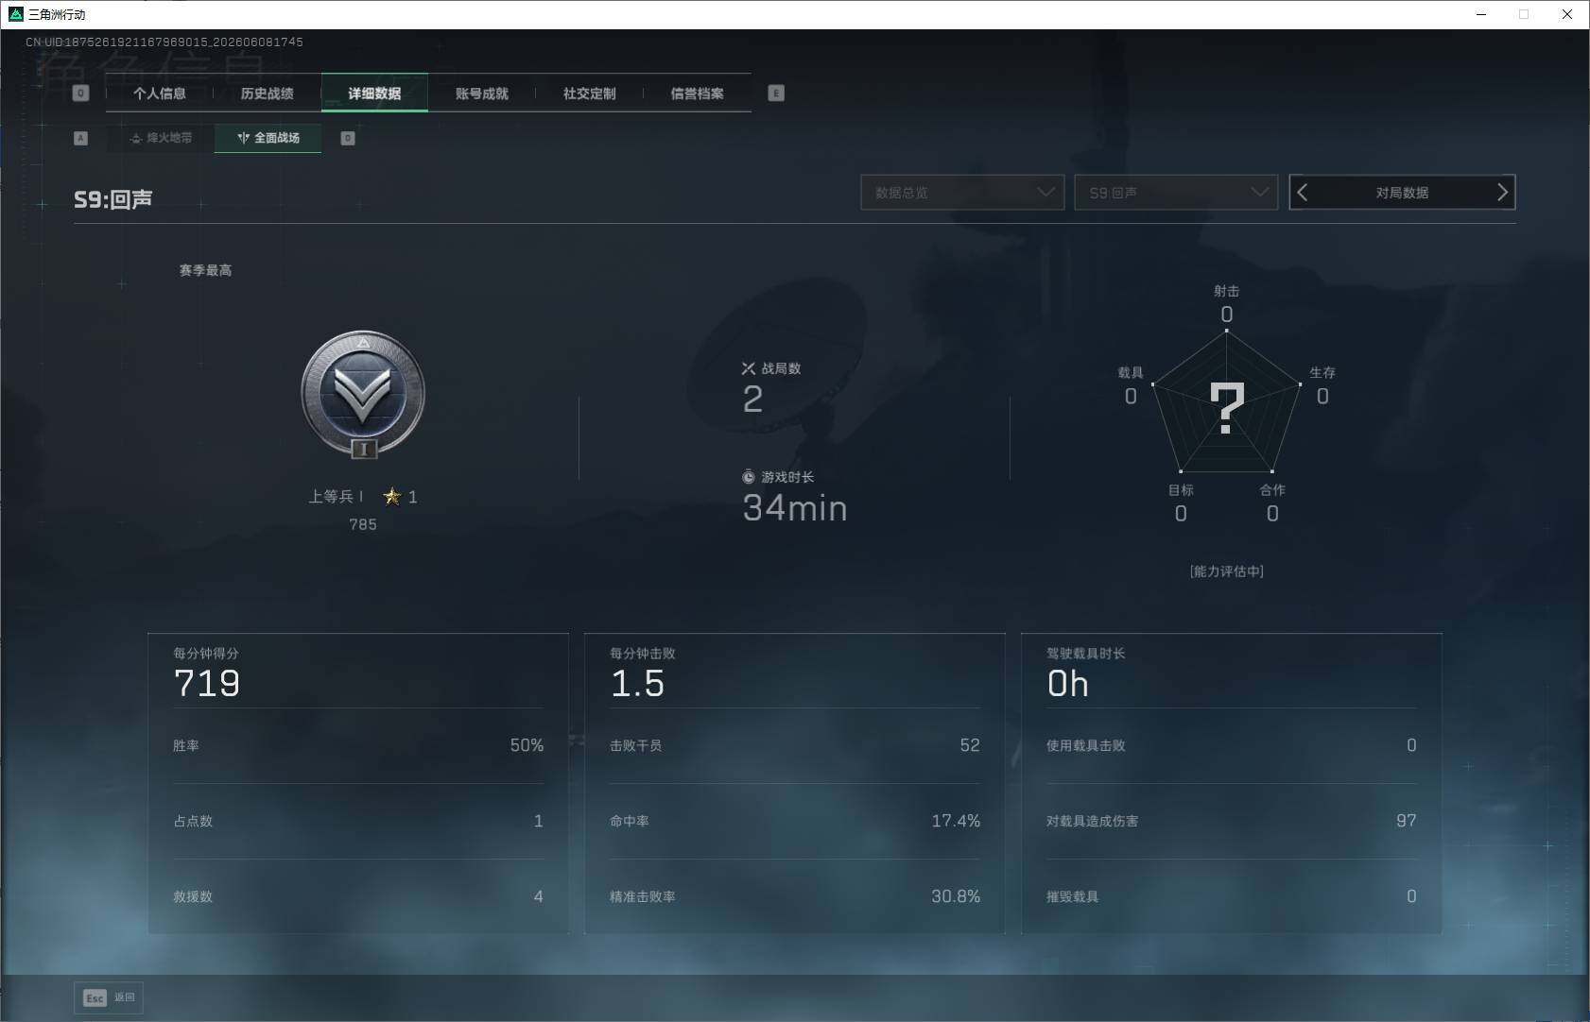Click the gold star rank icon
Image resolution: width=1590 pixels, height=1022 pixels.
pyautogui.click(x=392, y=496)
